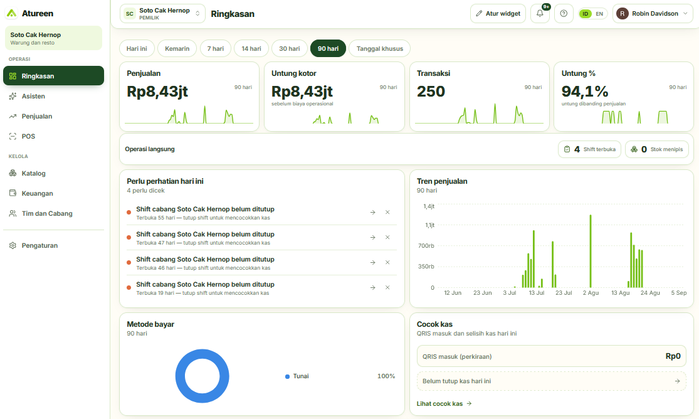Open the Soto Cak Hernop outlet selector

[162, 13]
